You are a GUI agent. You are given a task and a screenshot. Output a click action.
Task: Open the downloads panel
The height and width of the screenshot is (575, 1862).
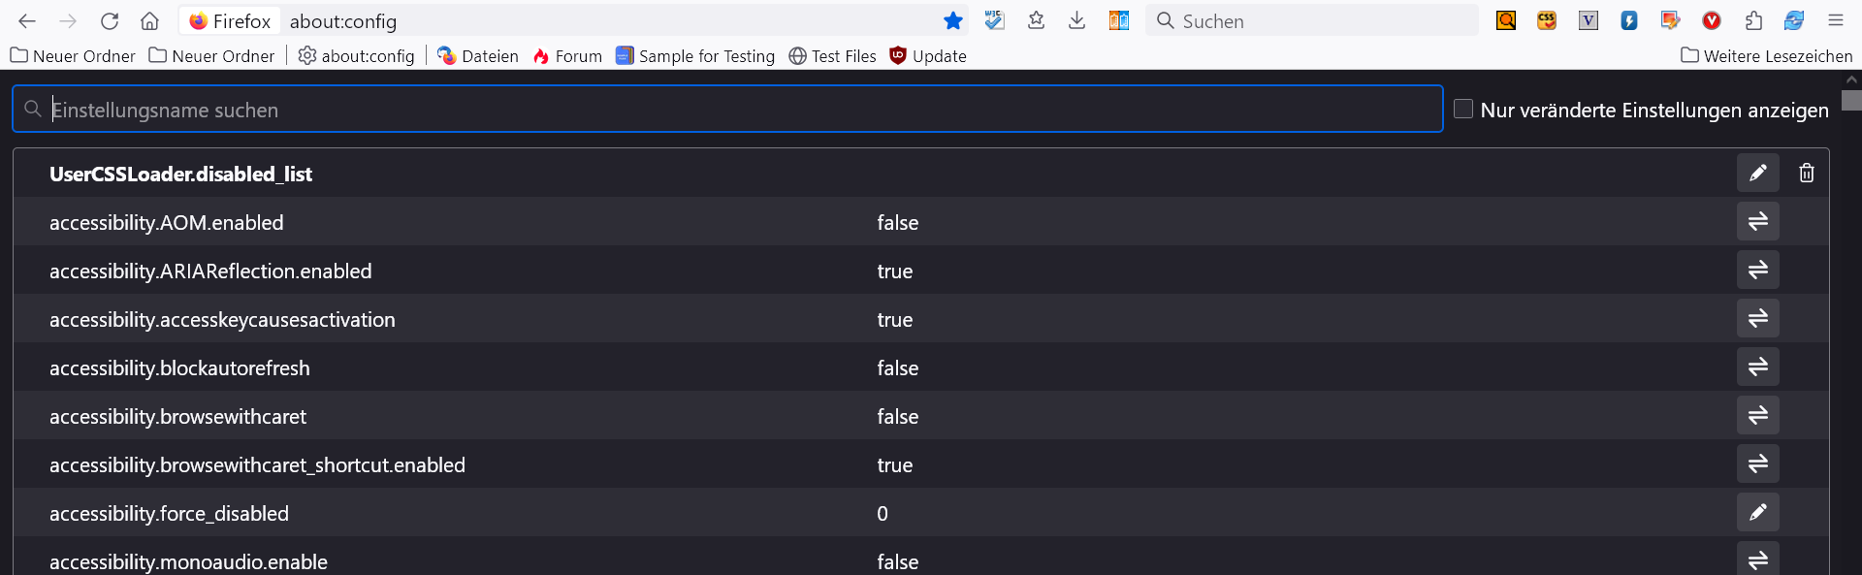(1076, 21)
